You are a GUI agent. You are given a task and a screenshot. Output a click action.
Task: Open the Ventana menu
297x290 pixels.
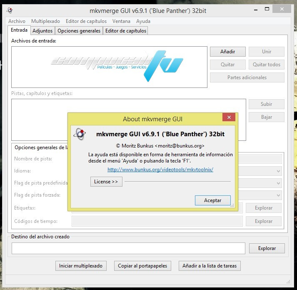(x=121, y=21)
